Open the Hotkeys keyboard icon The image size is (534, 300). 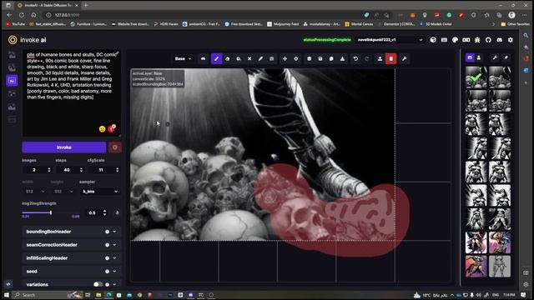pyautogui.click(x=444, y=40)
